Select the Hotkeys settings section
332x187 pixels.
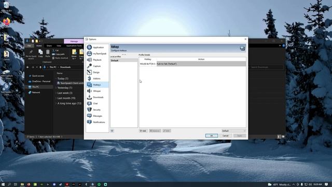click(x=98, y=85)
